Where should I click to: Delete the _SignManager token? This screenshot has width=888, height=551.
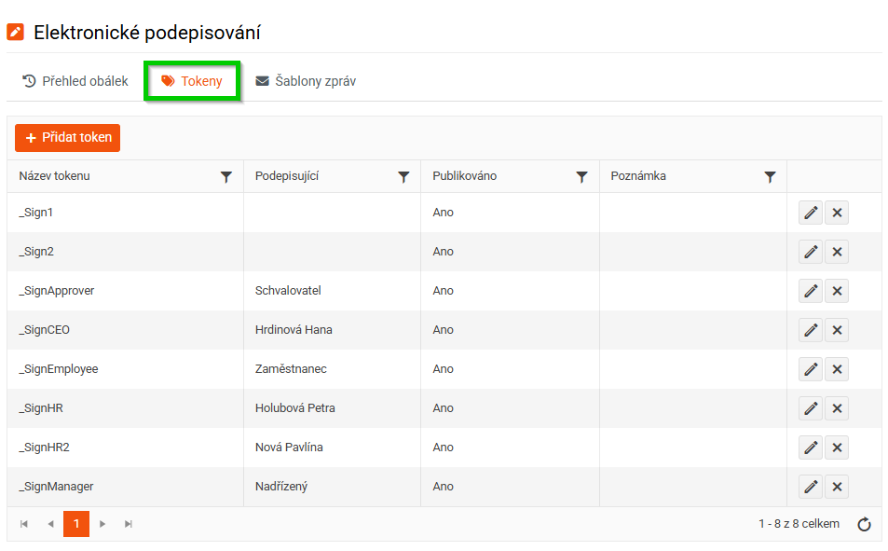click(x=837, y=487)
